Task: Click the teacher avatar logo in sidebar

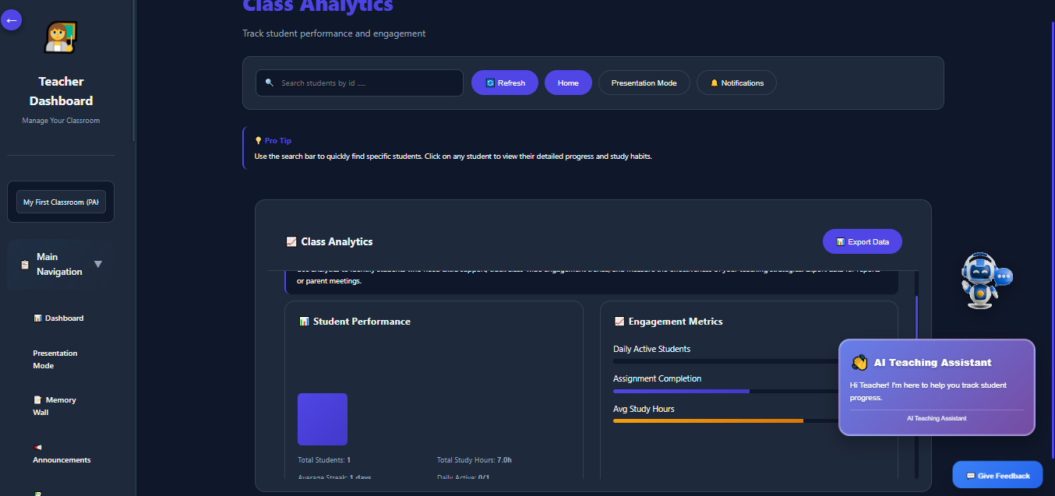Action: (60, 36)
